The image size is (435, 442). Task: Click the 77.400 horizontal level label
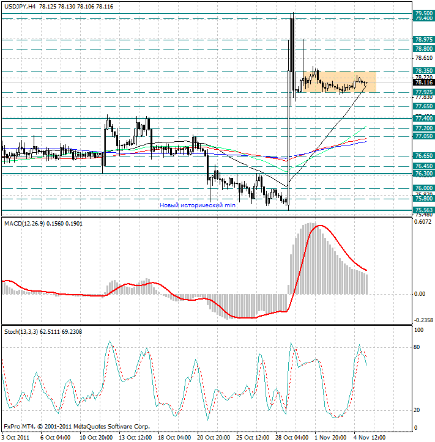[x=424, y=118]
